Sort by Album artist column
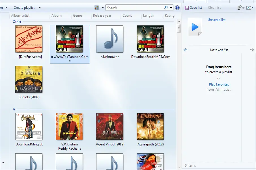Image resolution: width=256 pixels, height=170 pixels. (20, 16)
